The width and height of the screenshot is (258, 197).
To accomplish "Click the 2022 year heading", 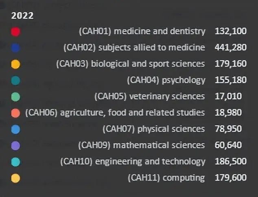I will pos(22,15).
